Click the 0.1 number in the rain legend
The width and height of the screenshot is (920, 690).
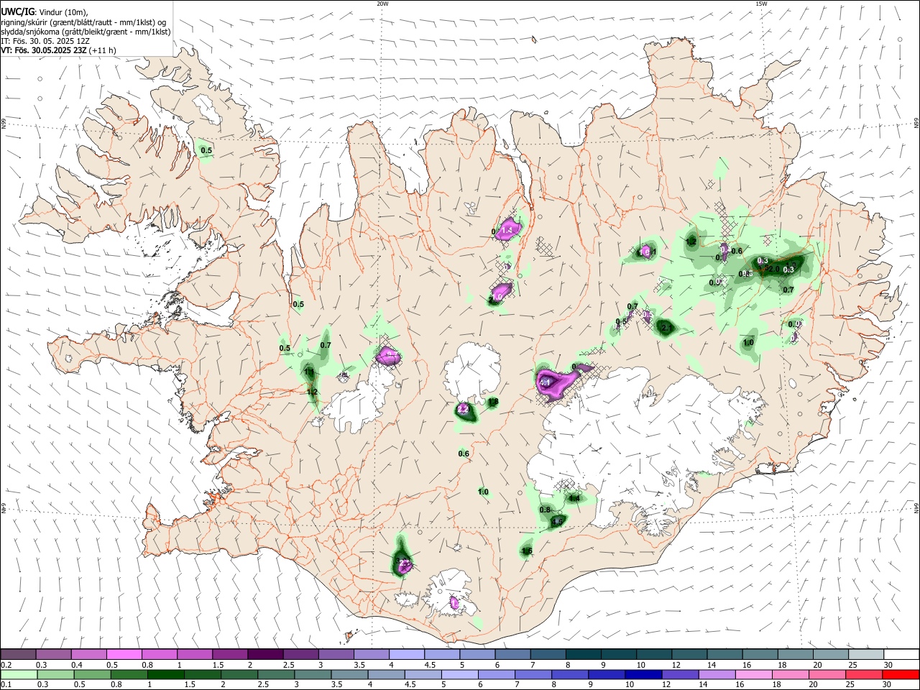[x=6, y=685]
